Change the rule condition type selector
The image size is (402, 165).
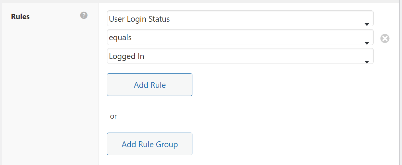[x=240, y=19]
